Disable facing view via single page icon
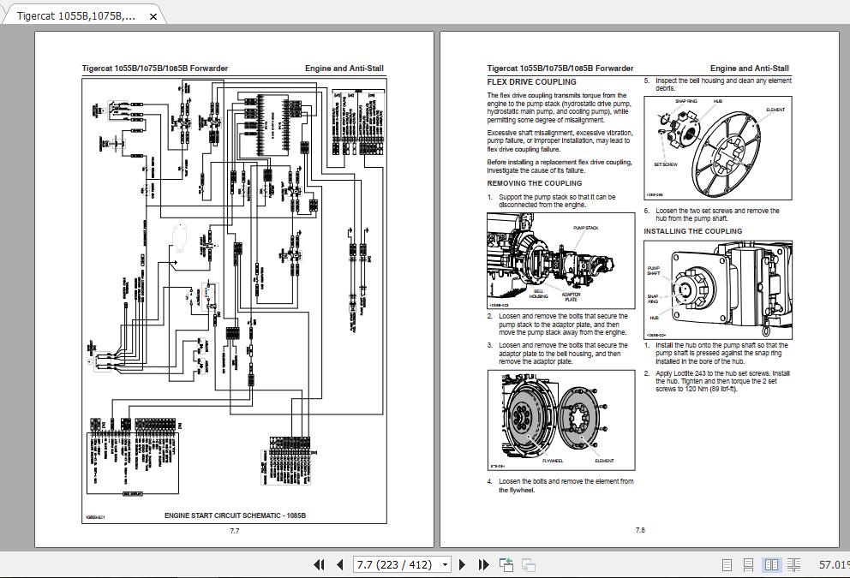Image resolution: width=850 pixels, height=578 pixels. [727, 565]
